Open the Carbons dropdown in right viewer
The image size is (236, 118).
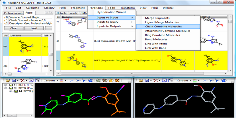(x=183, y=80)
